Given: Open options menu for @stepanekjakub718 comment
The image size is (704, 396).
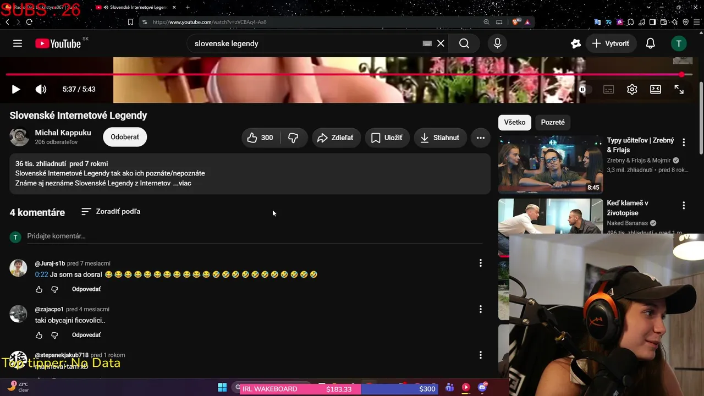Looking at the screenshot, I should click(x=480, y=355).
